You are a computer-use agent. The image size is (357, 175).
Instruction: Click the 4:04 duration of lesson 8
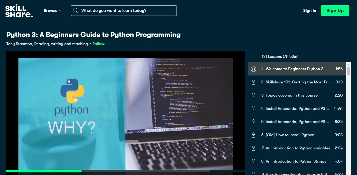tap(339, 161)
